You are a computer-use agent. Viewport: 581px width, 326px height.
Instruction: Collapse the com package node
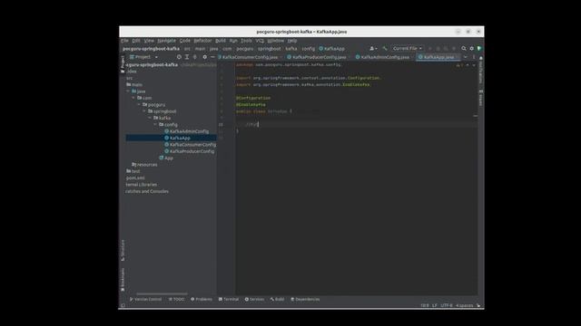click(x=133, y=98)
